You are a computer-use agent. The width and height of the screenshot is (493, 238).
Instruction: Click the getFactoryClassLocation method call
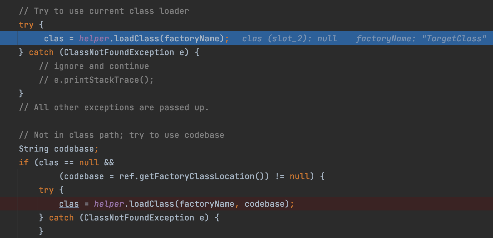pyautogui.click(x=197, y=176)
